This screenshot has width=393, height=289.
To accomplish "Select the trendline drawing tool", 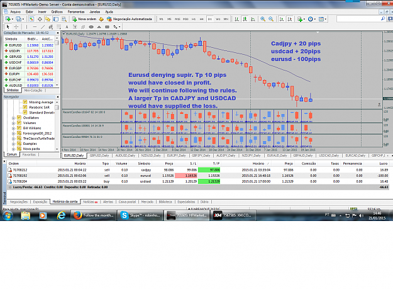I will (x=43, y=27).
